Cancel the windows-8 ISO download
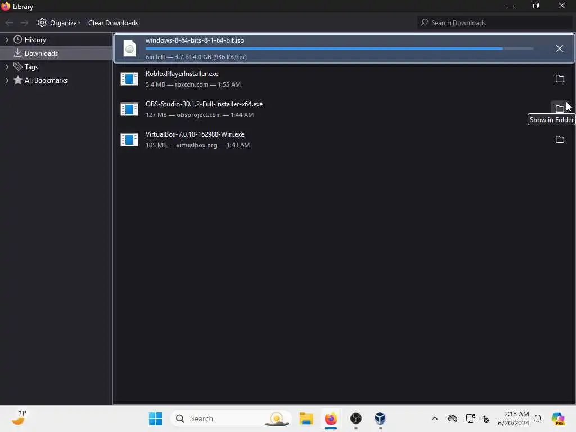The image size is (576, 432). coord(559,48)
